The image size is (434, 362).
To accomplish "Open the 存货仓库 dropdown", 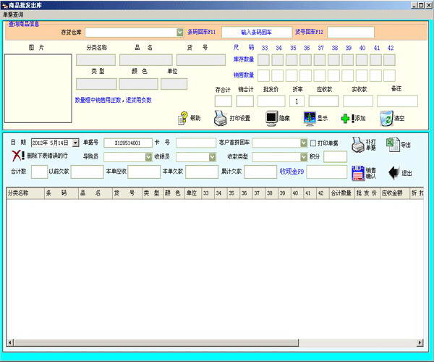I will (x=179, y=33).
